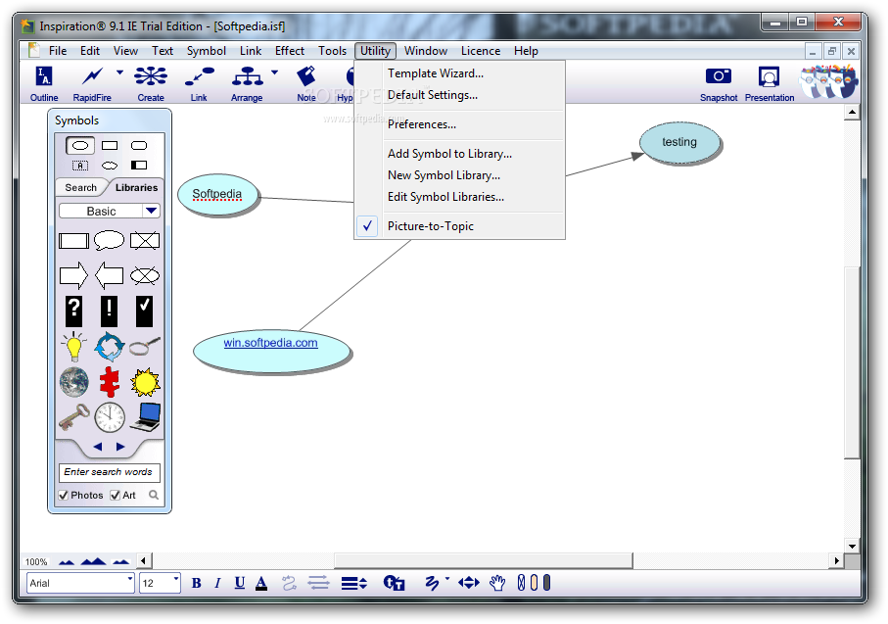Open the Presentation manager
Image resolution: width=888 pixels, height=624 pixels.
(770, 84)
